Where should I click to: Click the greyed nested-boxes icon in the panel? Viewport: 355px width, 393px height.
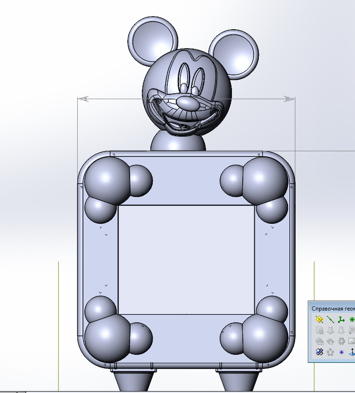click(x=319, y=330)
